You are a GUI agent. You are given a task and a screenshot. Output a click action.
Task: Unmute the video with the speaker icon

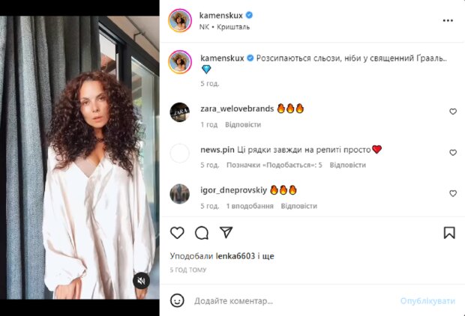(140, 281)
